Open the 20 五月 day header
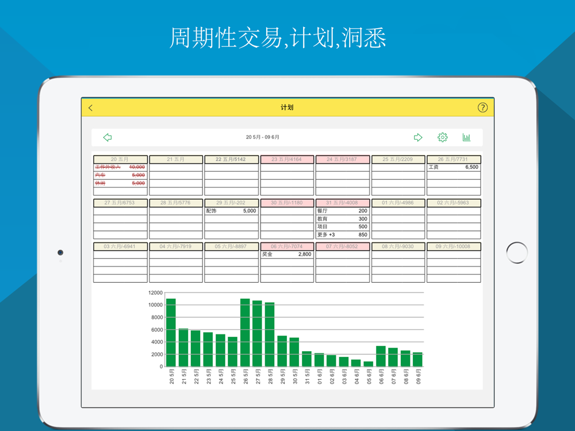The height and width of the screenshot is (431, 575). point(120,159)
